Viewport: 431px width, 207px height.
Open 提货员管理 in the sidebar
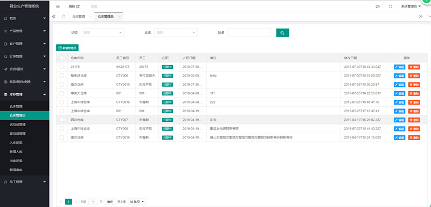point(25,134)
